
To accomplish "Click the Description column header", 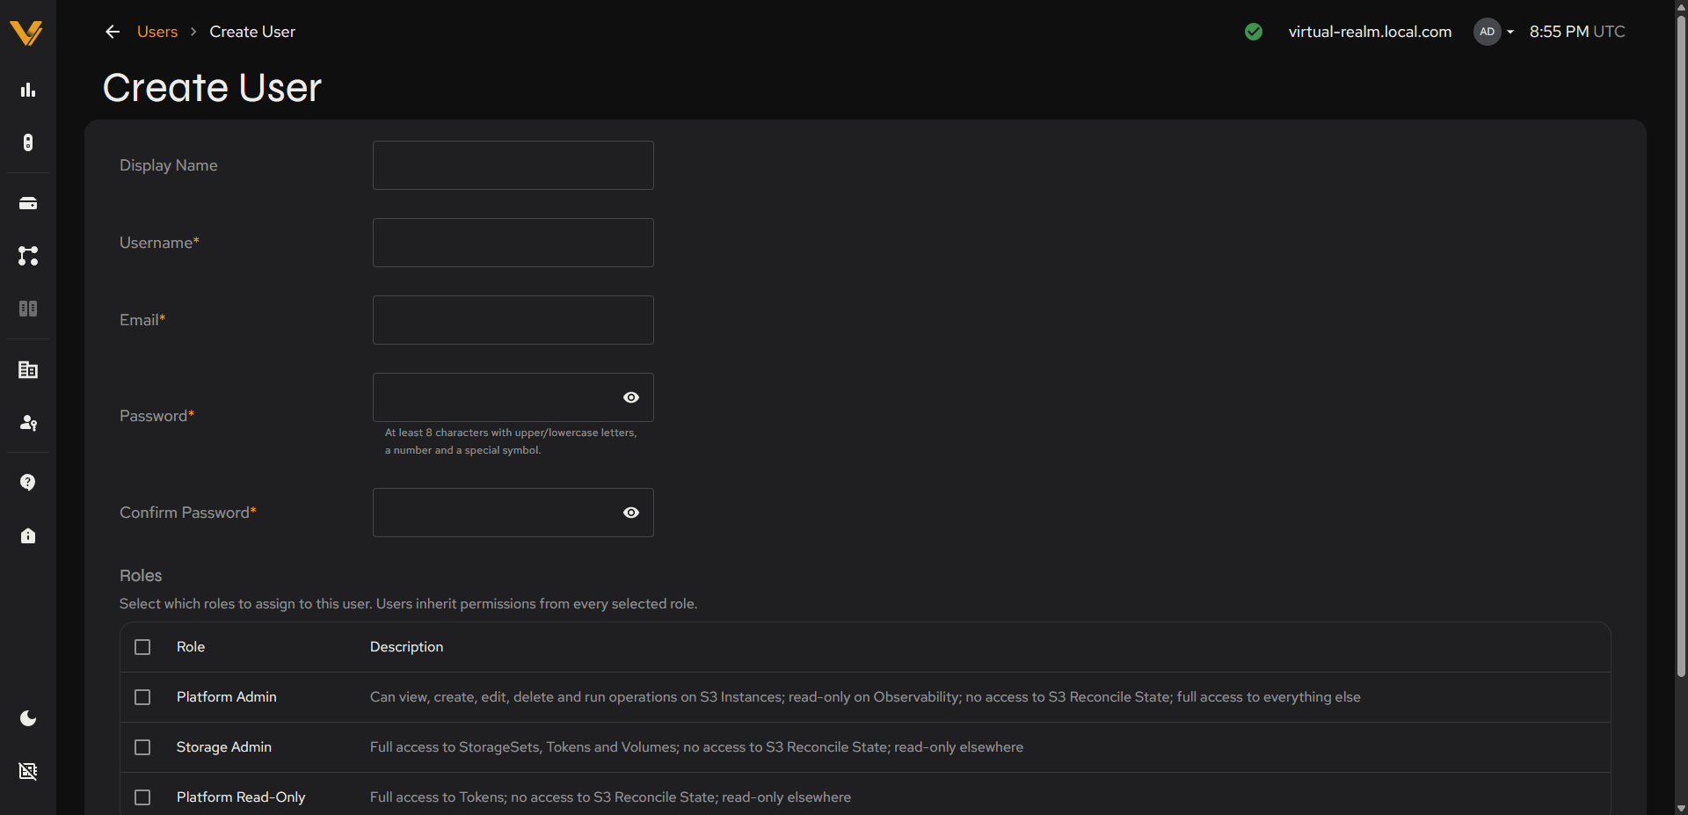I will click(406, 647).
